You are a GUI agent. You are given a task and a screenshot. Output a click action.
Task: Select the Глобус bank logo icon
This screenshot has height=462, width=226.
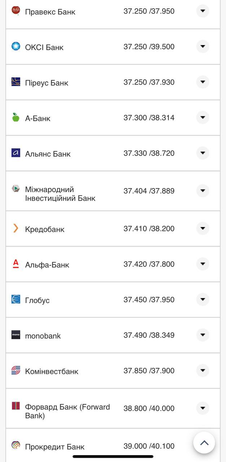tap(15, 299)
